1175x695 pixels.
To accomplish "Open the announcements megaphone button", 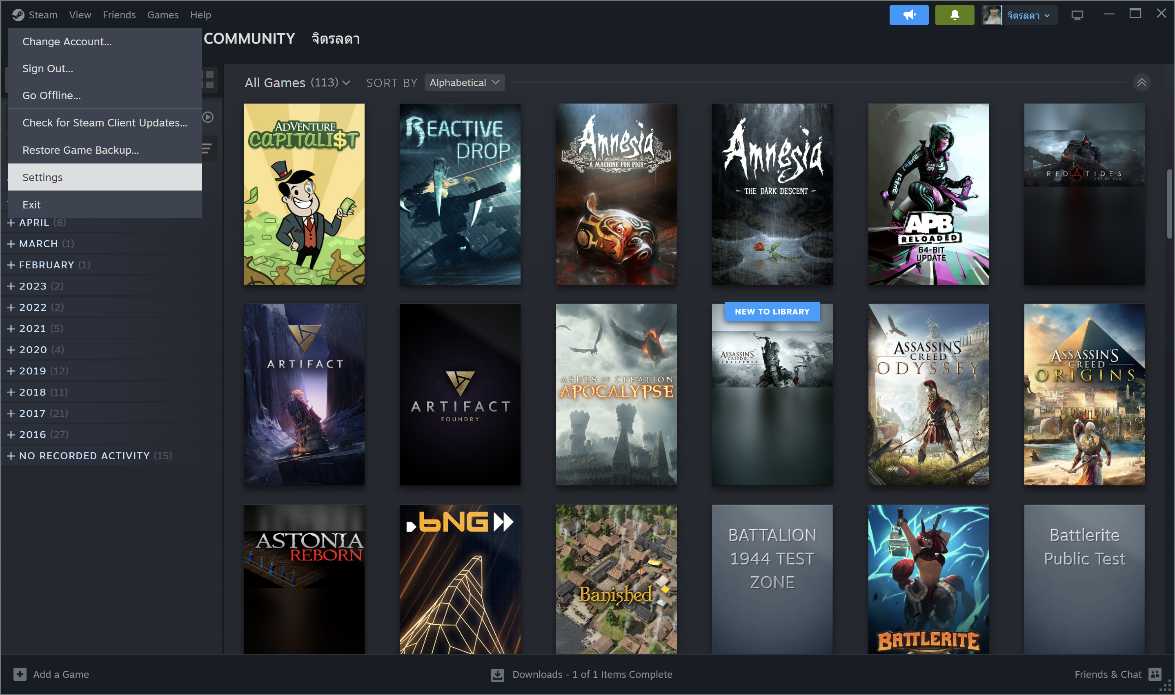I will 908,15.
